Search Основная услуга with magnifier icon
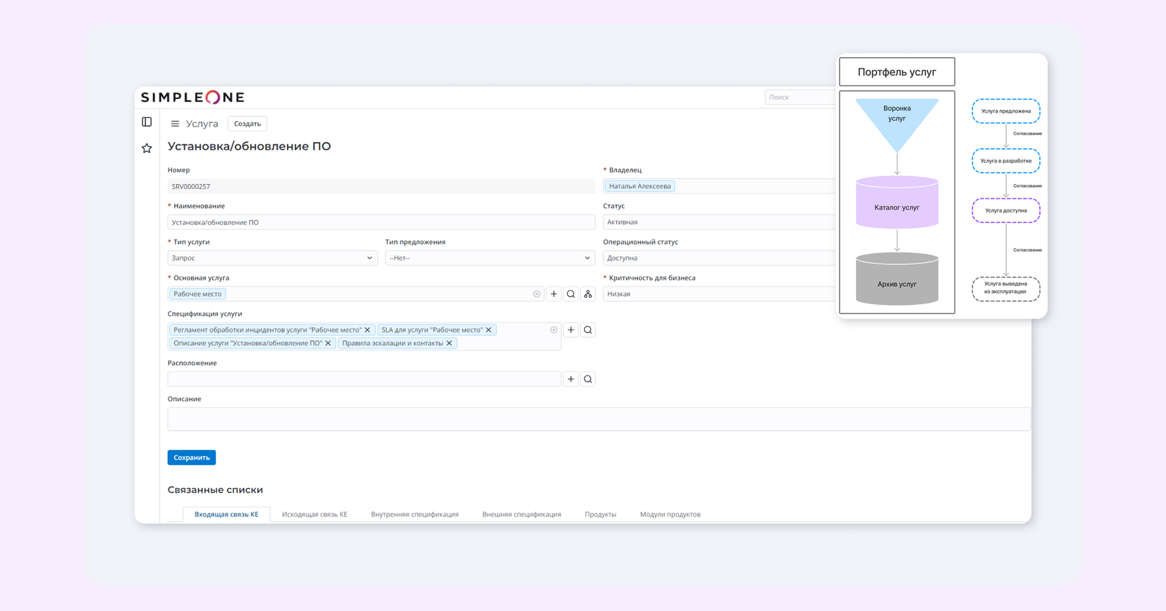The width and height of the screenshot is (1166, 611). (x=571, y=294)
